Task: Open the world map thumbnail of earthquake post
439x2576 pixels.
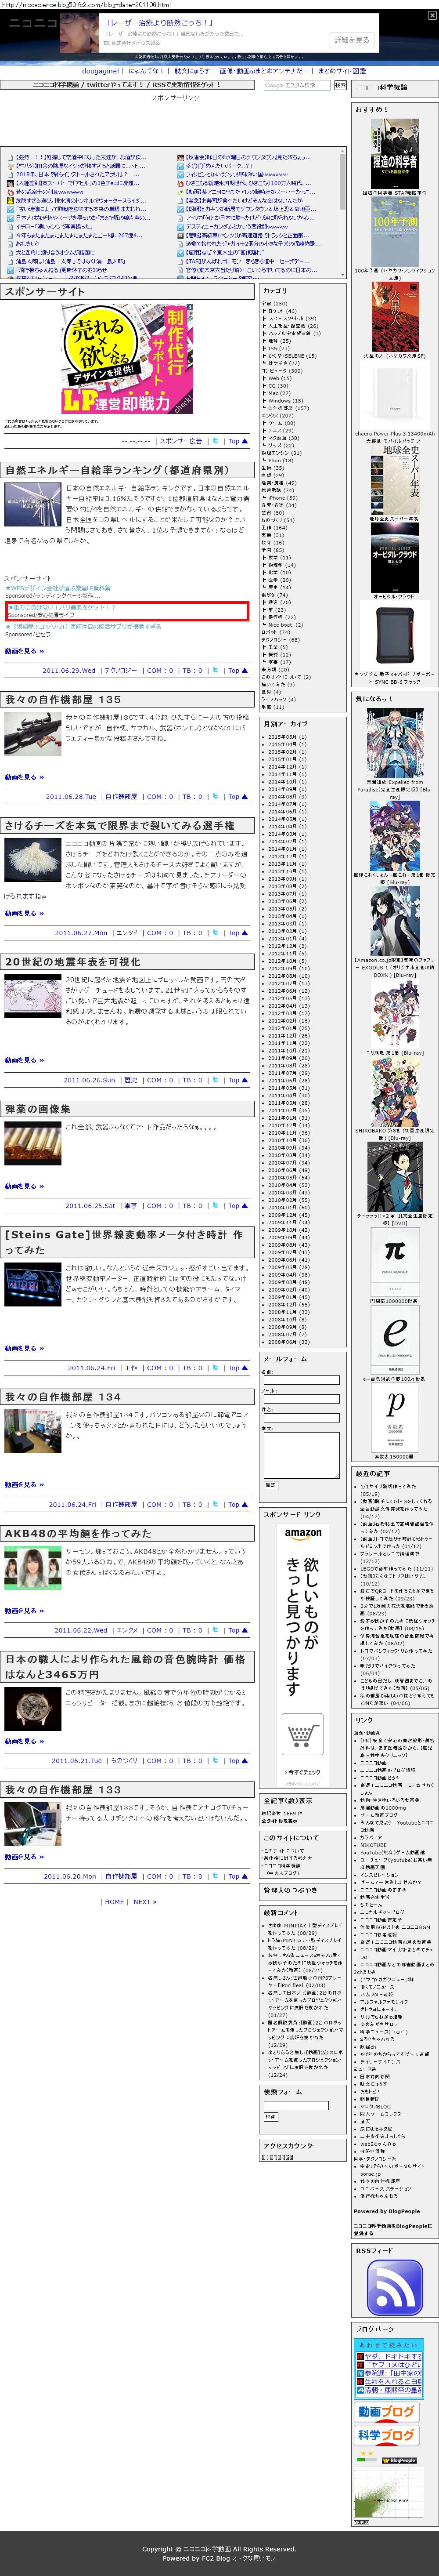Action: pyautogui.click(x=33, y=997)
